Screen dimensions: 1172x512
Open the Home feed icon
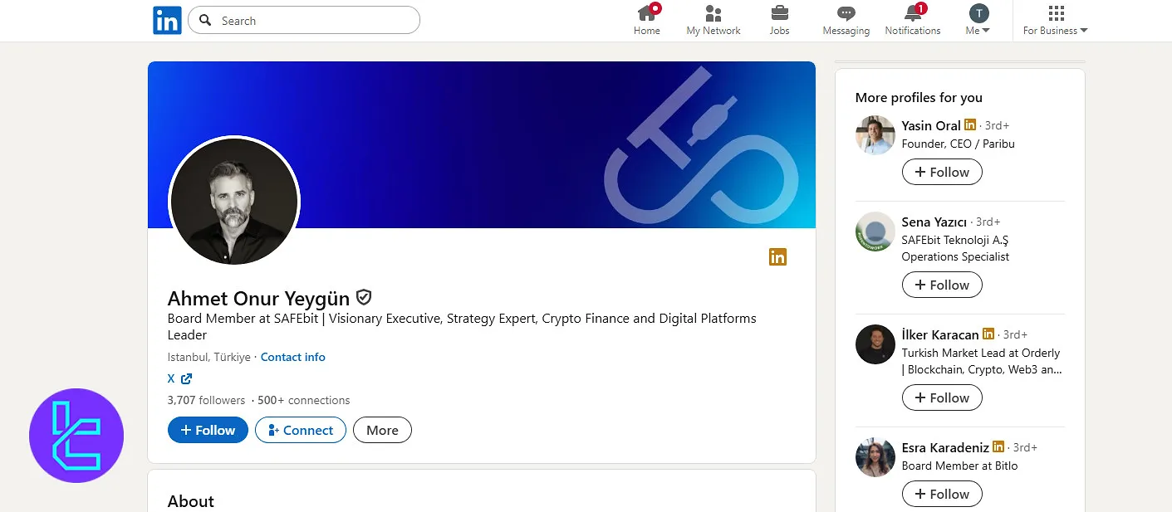(646, 13)
